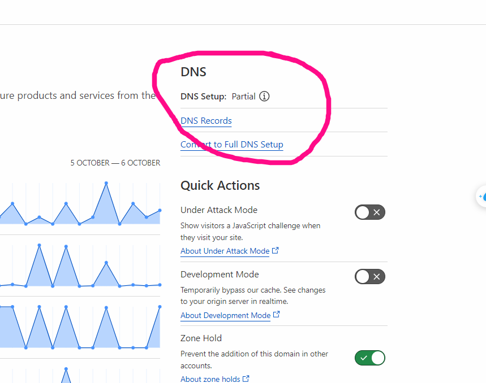Open the DNS Records link
This screenshot has height=383, width=486.
(206, 121)
